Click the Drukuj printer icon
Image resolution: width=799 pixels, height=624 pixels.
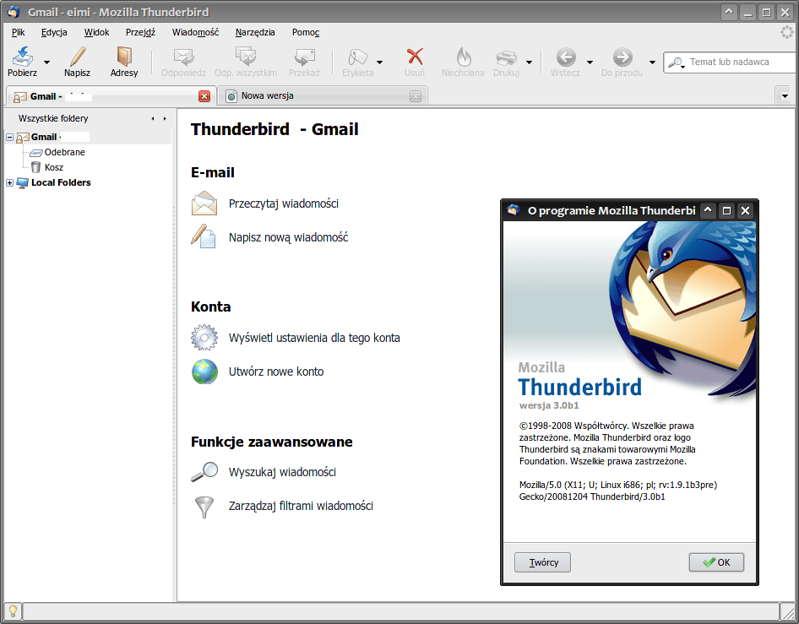[x=506, y=57]
